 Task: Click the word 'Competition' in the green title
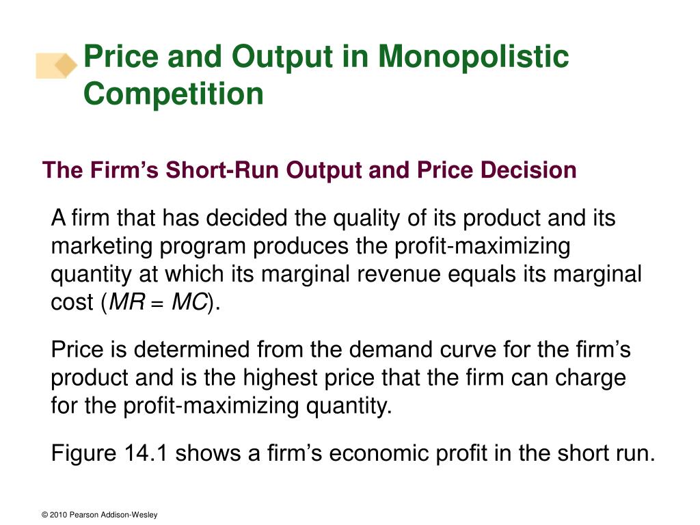(173, 94)
